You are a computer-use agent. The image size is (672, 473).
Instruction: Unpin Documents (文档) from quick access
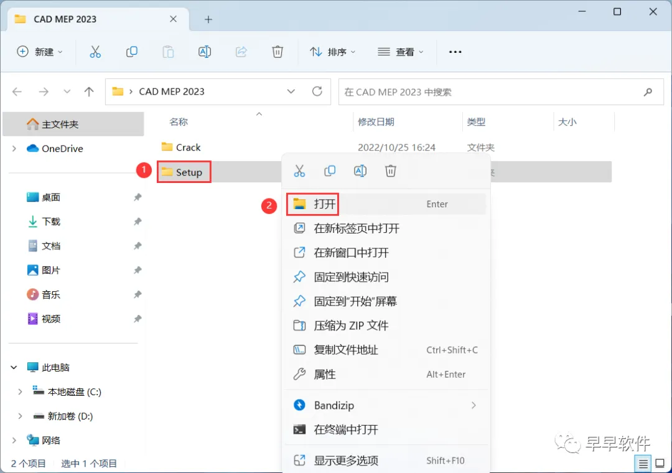point(138,246)
